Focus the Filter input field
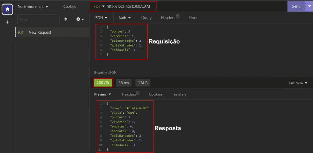The image size is (313, 153). click(x=38, y=20)
